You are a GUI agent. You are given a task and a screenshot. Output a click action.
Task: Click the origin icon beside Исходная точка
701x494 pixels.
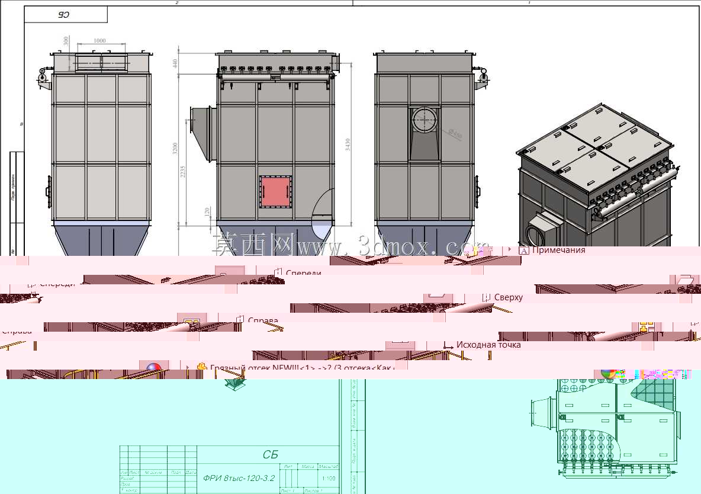point(448,345)
